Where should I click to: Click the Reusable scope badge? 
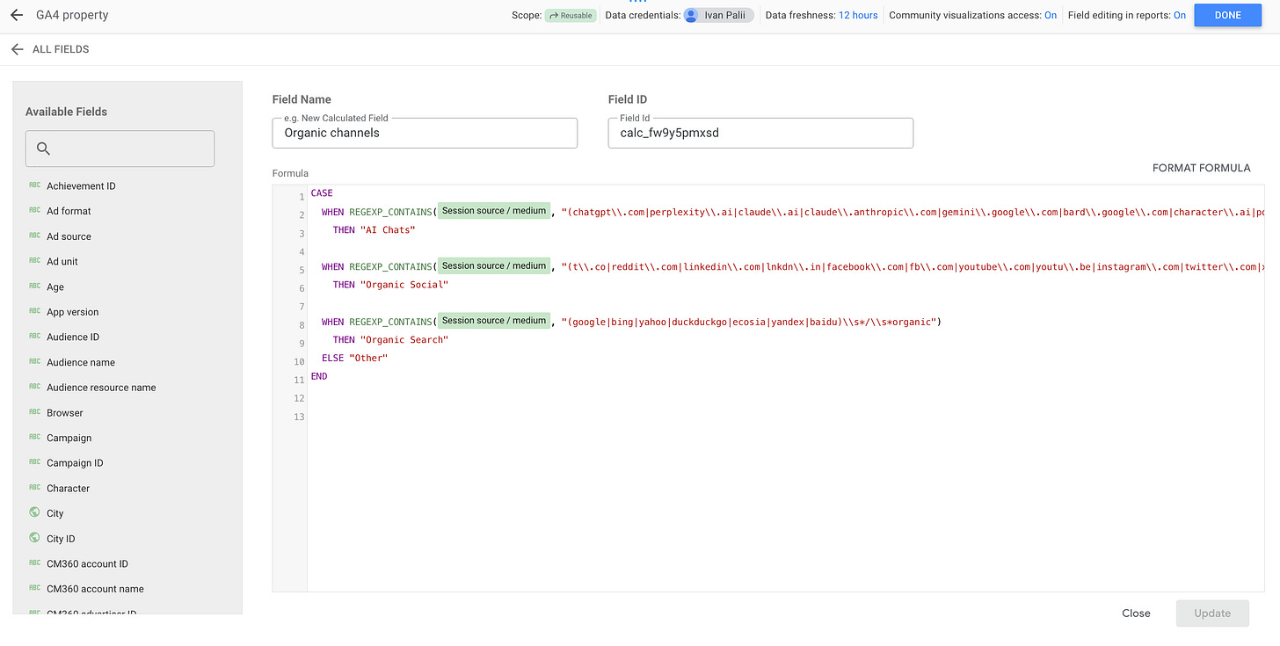click(570, 15)
